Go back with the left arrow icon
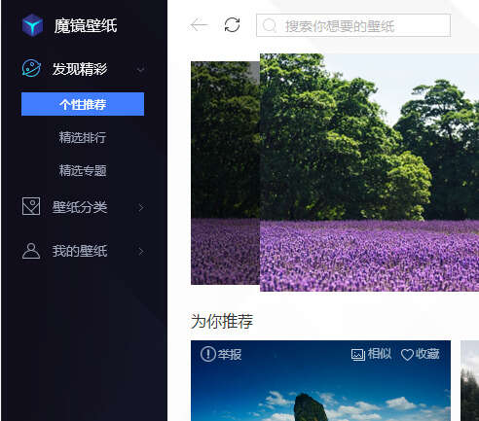 coord(199,25)
